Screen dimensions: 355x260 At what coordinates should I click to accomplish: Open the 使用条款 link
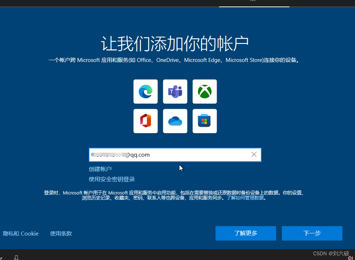61,233
